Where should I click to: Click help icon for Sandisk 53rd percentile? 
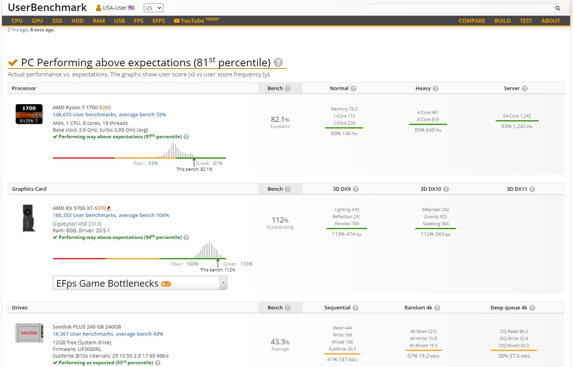158,363
